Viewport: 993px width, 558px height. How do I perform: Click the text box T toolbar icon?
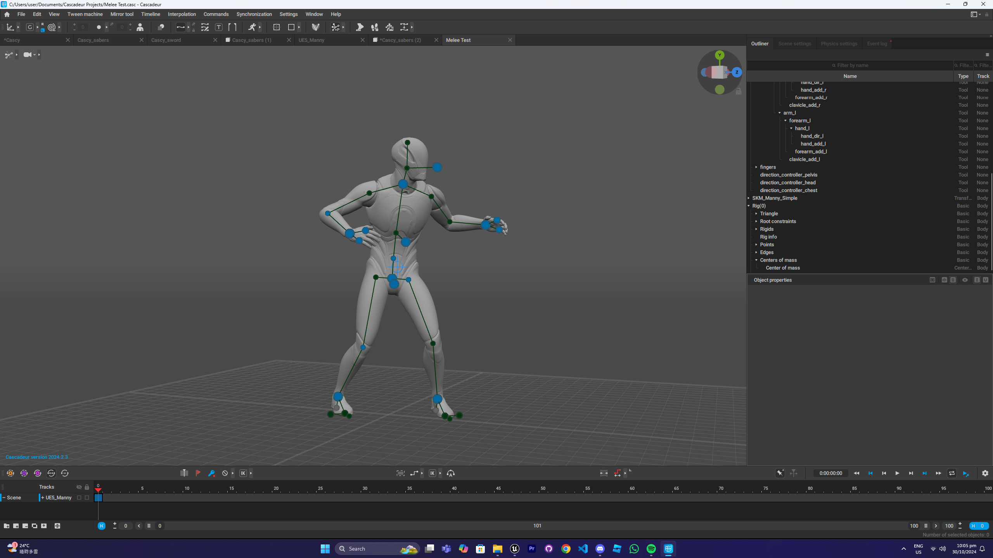pos(219,27)
